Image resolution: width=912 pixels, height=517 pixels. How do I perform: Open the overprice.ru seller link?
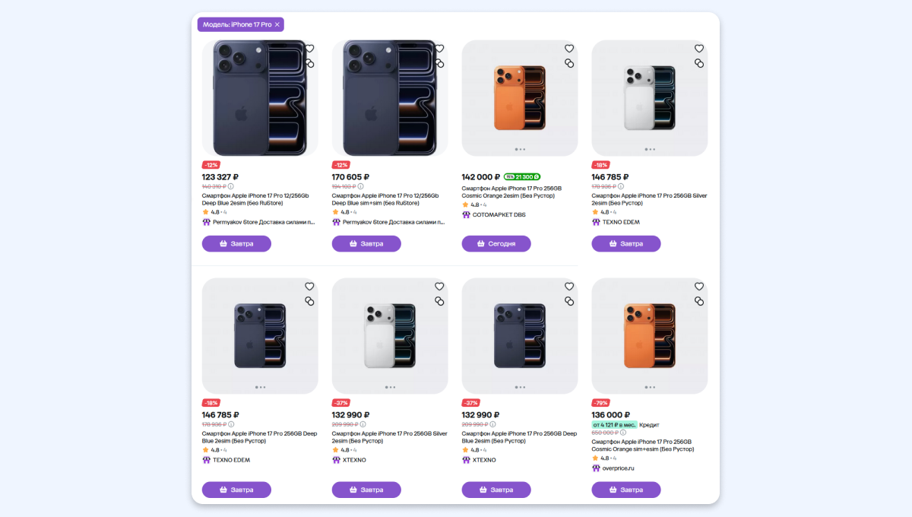click(618, 468)
